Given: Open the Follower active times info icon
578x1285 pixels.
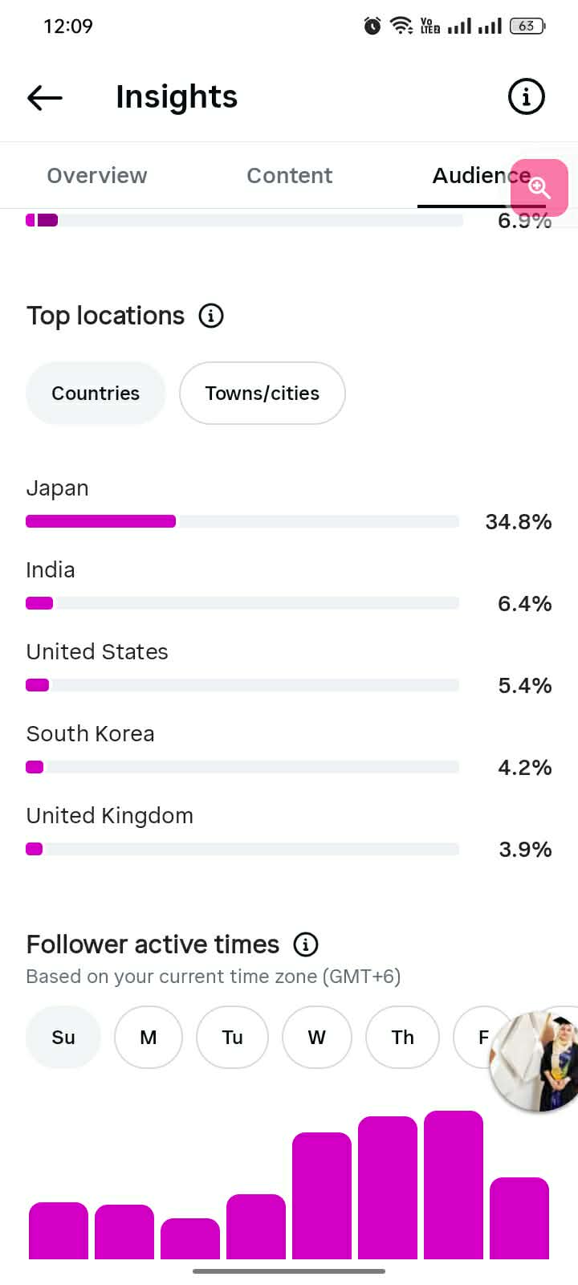Looking at the screenshot, I should pos(306,944).
